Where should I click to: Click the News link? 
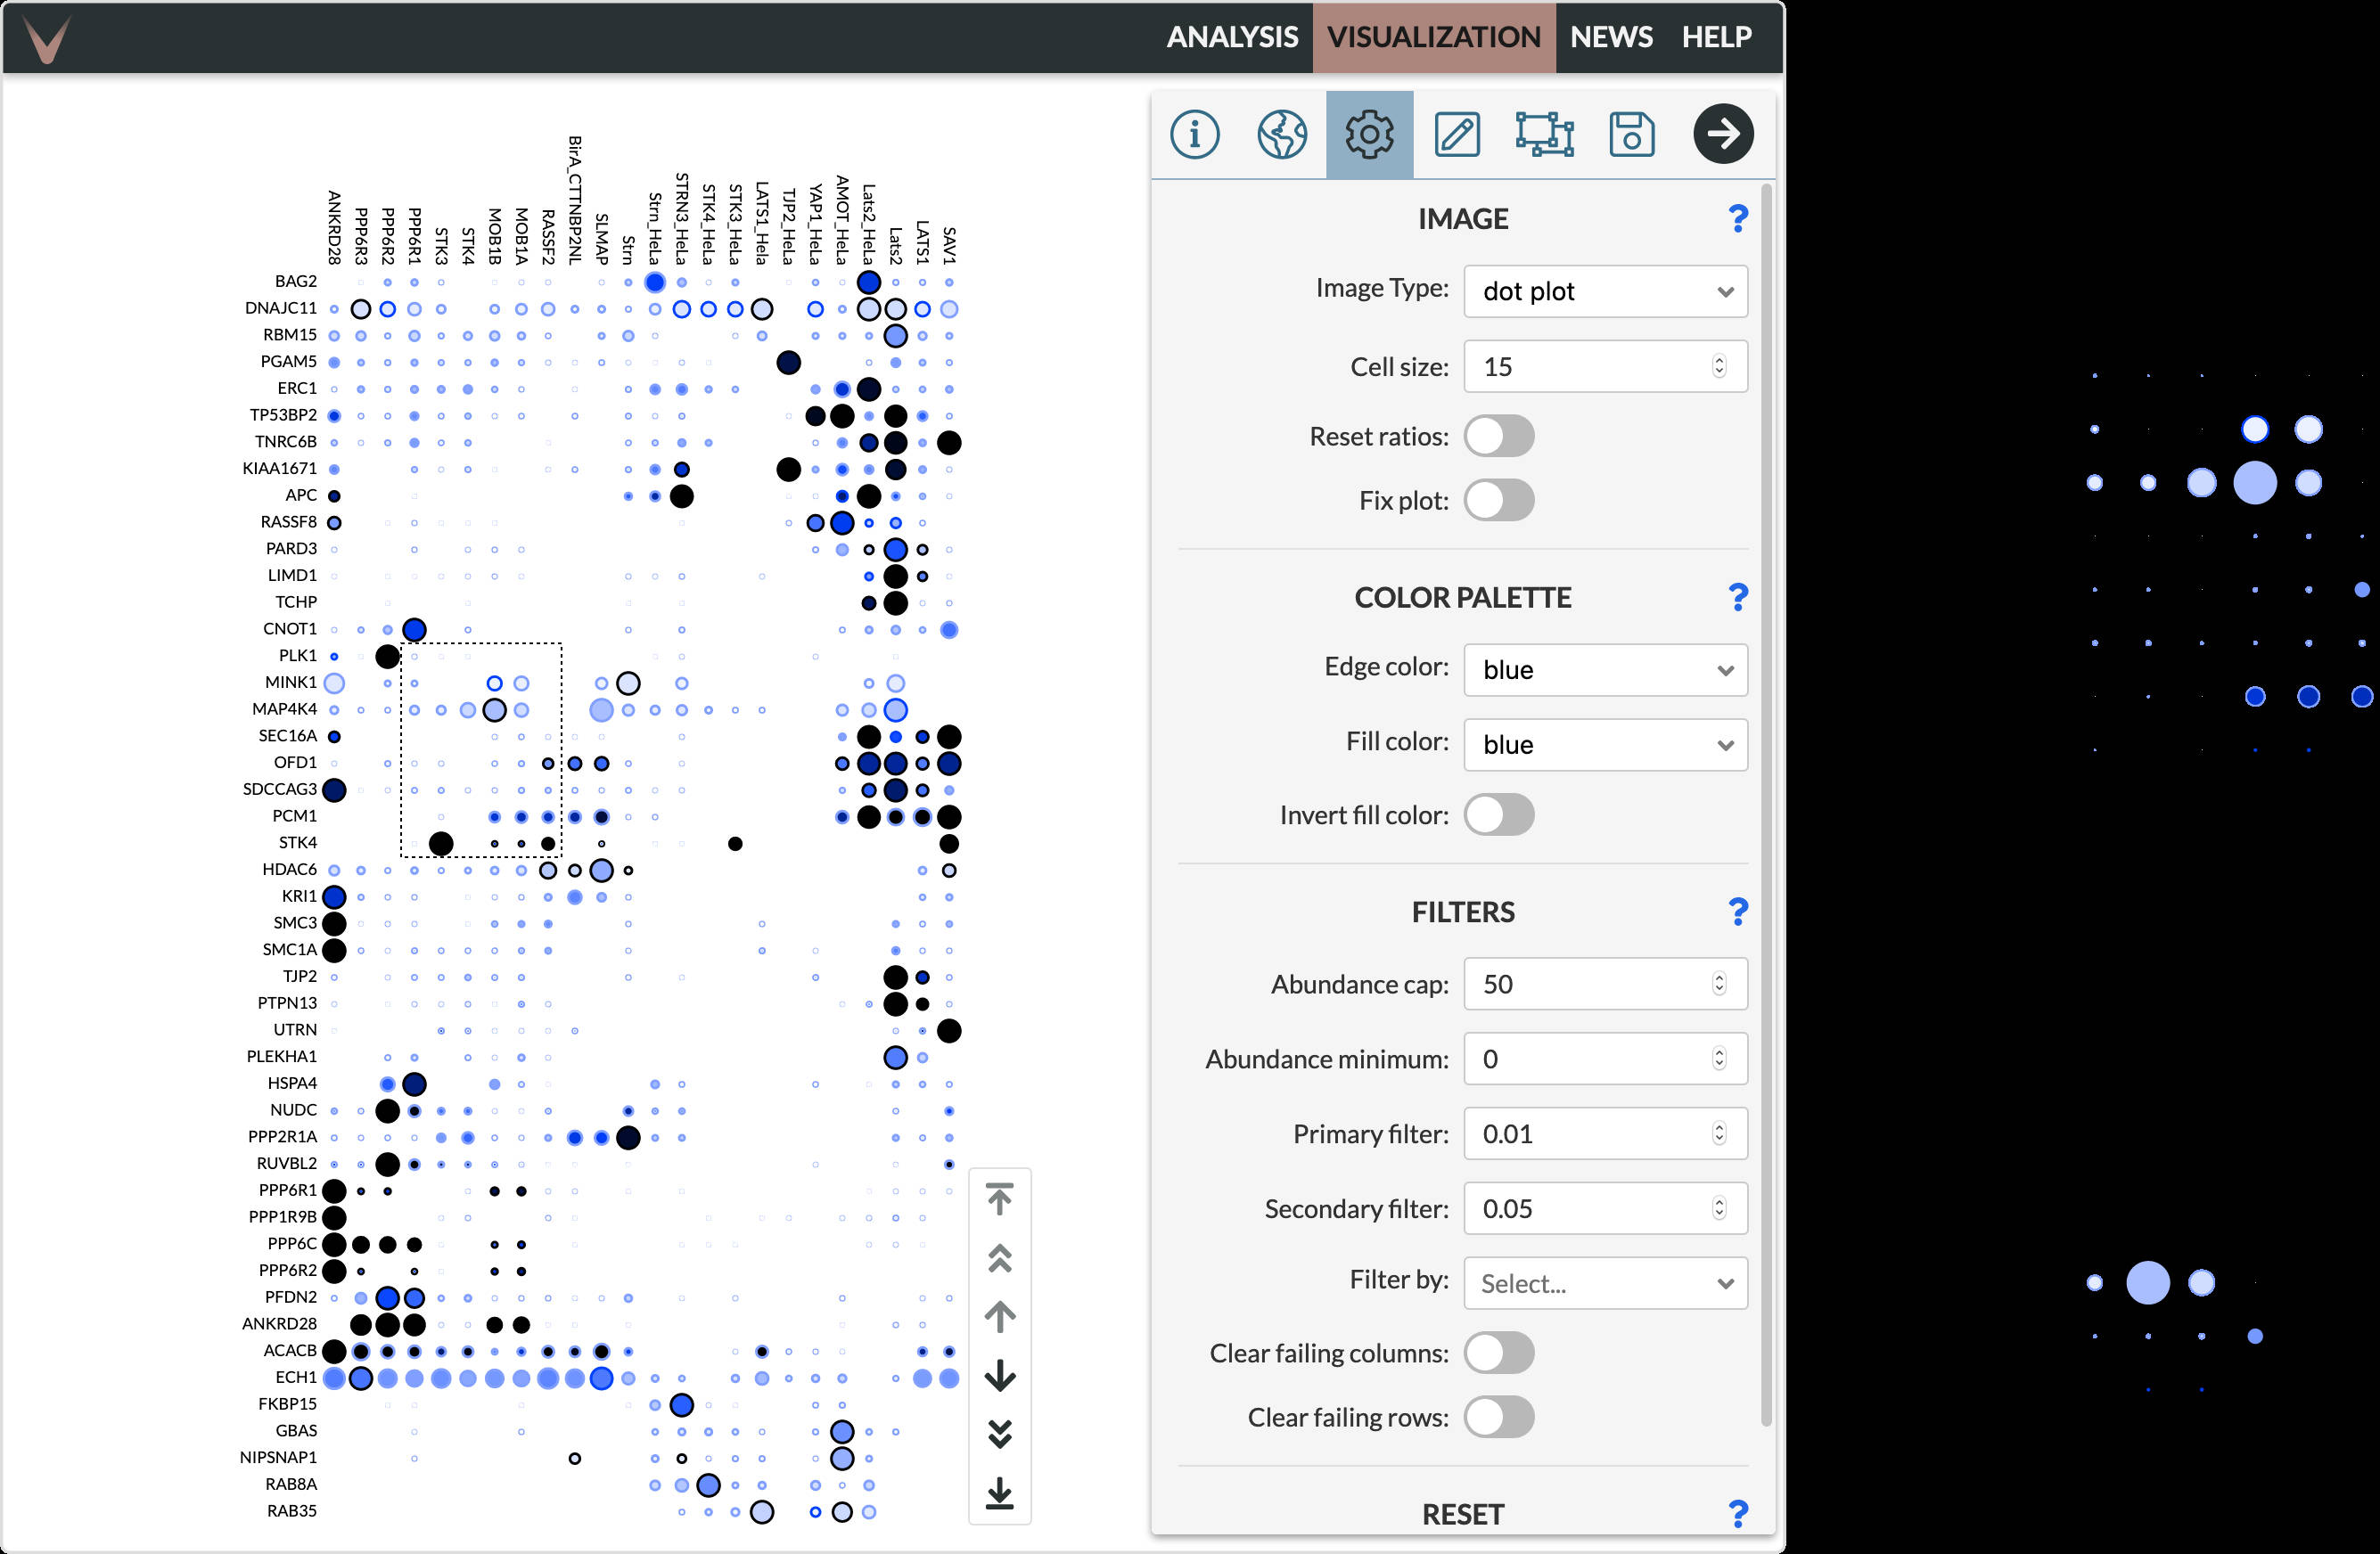tap(1610, 37)
